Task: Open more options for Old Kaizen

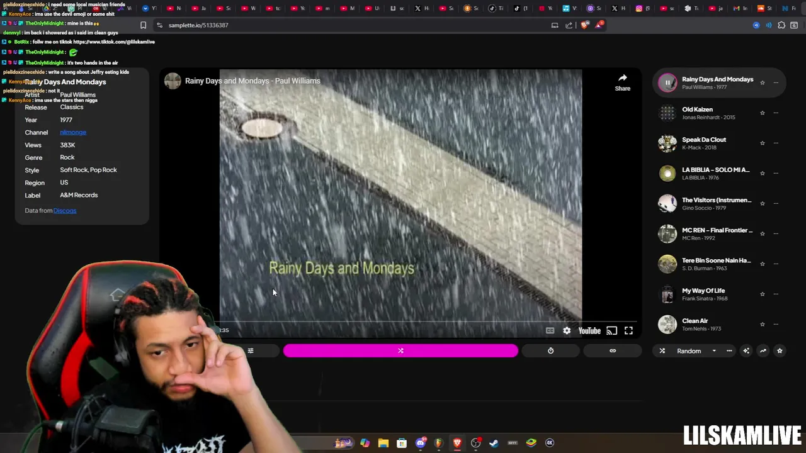Action: point(776,113)
